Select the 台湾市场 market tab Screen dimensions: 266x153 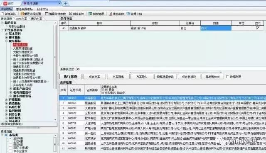click(x=42, y=9)
